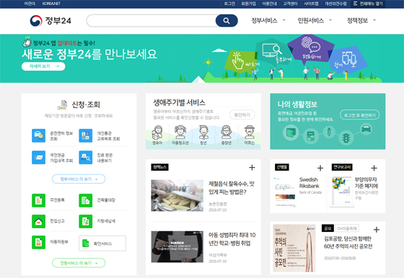Open 사이트맵 in the top bar
This screenshot has height=278, width=404.
point(311,4)
